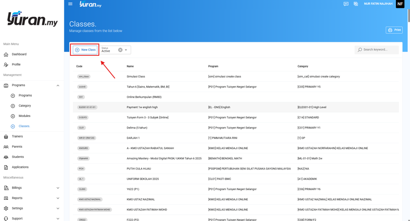Open Amazing Mastery Modul Digital class
Viewport: 410px width, 221px height.
[164, 158]
